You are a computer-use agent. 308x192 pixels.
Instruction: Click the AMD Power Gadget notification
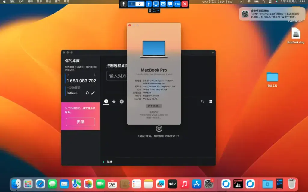(272, 14)
